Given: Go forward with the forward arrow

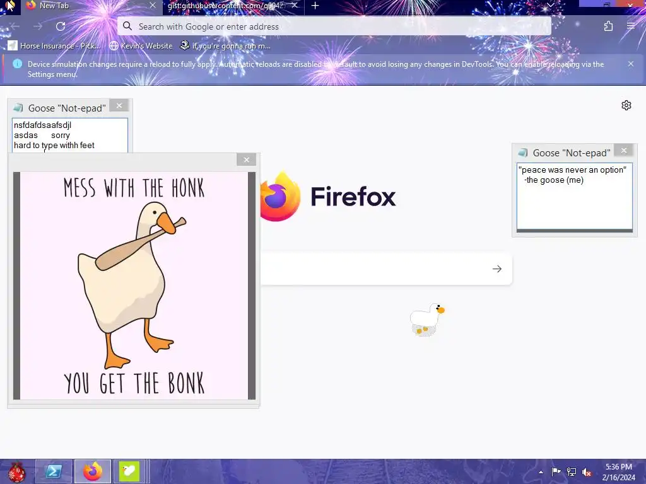Looking at the screenshot, I should coord(38,26).
